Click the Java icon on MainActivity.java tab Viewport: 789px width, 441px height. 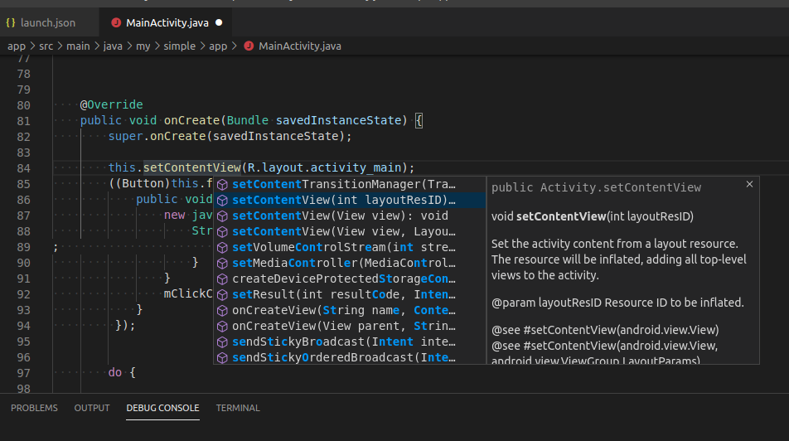click(x=116, y=22)
